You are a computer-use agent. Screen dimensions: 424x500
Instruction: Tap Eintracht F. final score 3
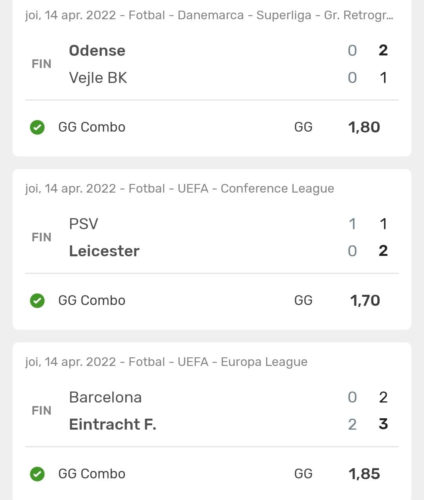click(x=384, y=424)
